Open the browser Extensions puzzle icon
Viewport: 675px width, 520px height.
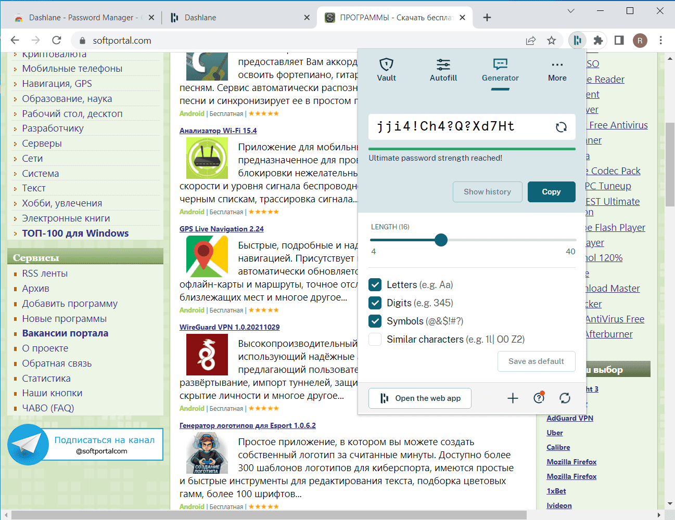tap(598, 40)
